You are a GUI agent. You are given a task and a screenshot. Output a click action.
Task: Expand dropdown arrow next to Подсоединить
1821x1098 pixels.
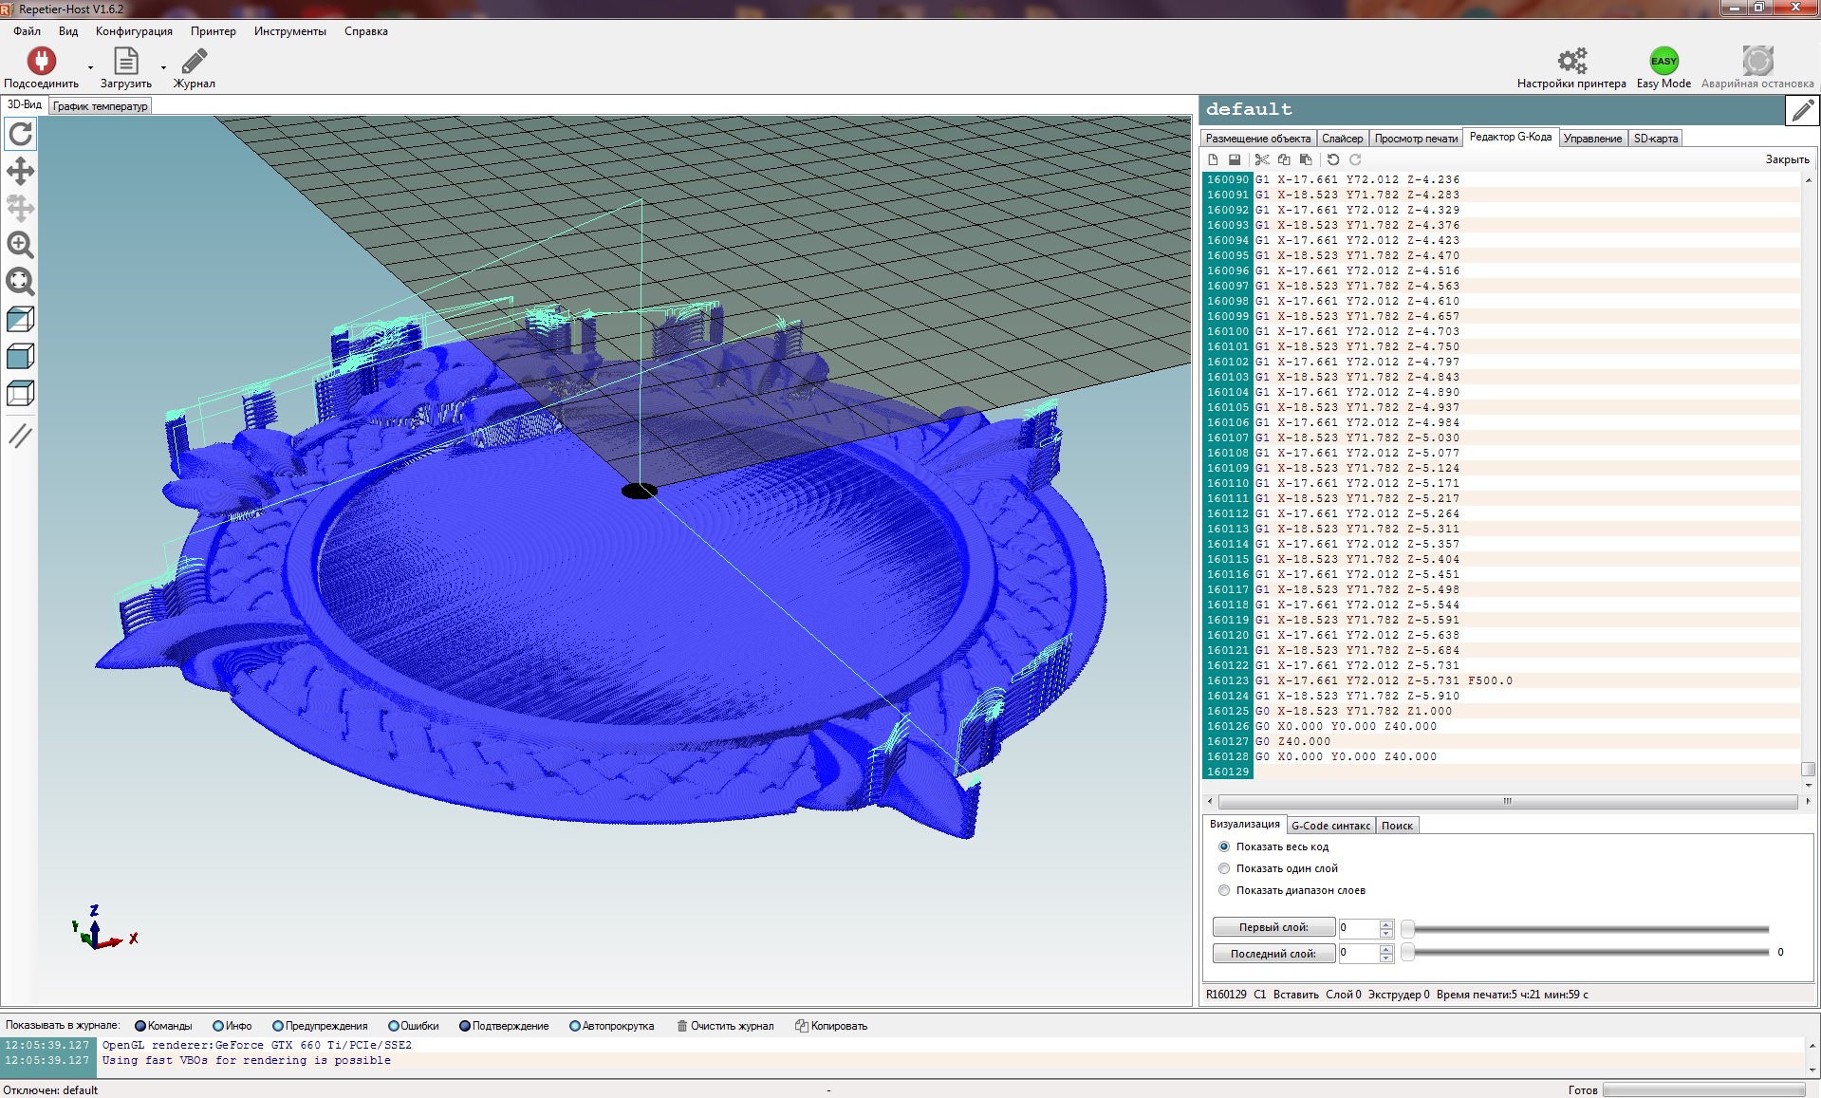(x=91, y=68)
